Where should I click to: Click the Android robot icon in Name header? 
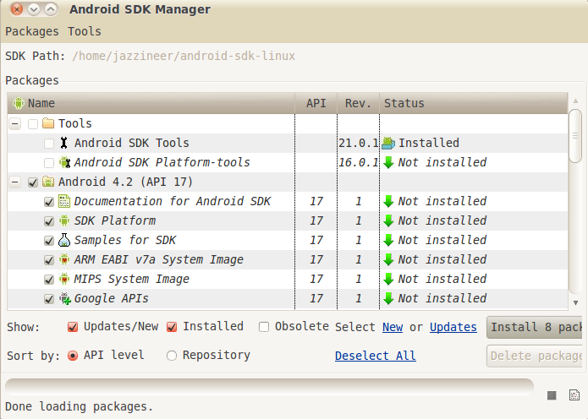19,103
